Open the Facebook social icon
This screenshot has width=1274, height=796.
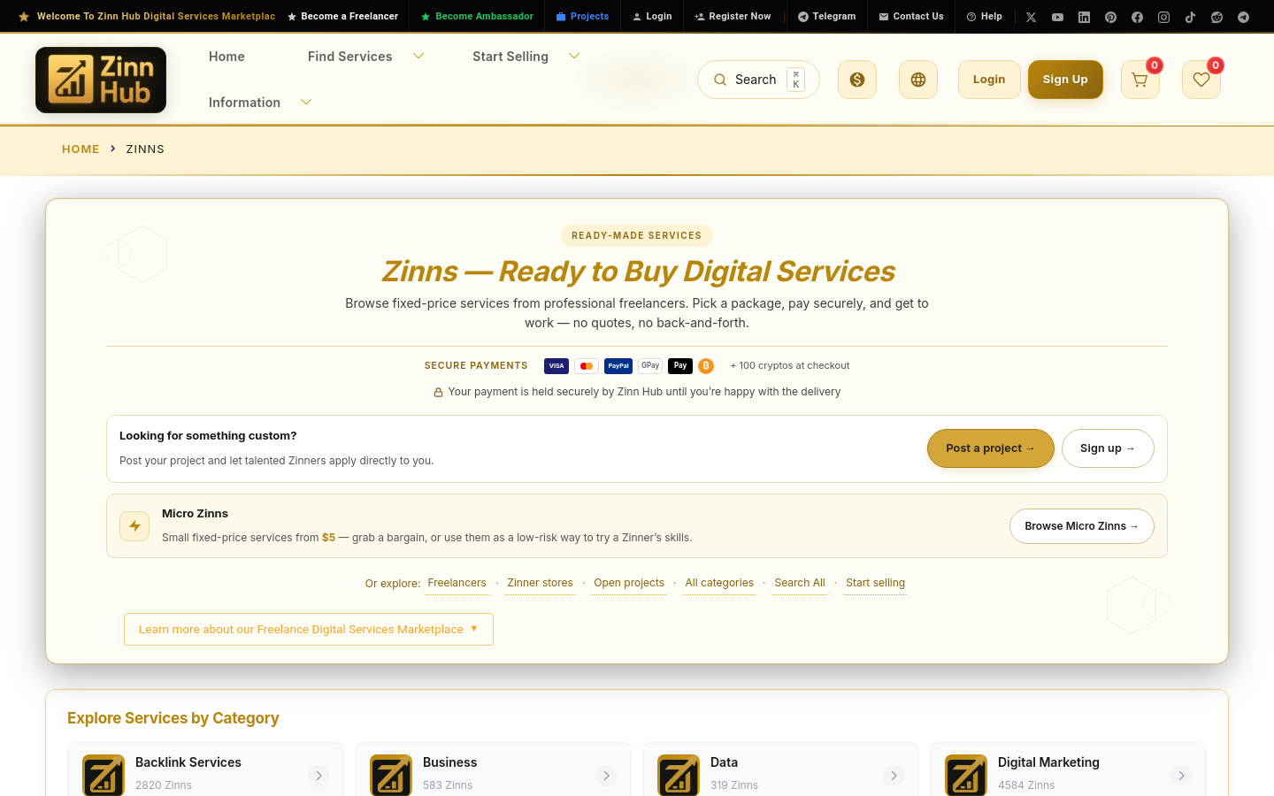[x=1137, y=17]
